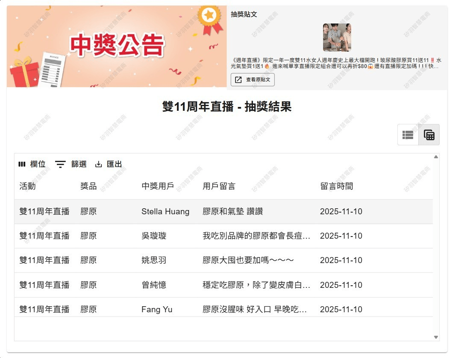Select the Stella Huang winner row
The image size is (453, 358).
pyautogui.click(x=165, y=211)
